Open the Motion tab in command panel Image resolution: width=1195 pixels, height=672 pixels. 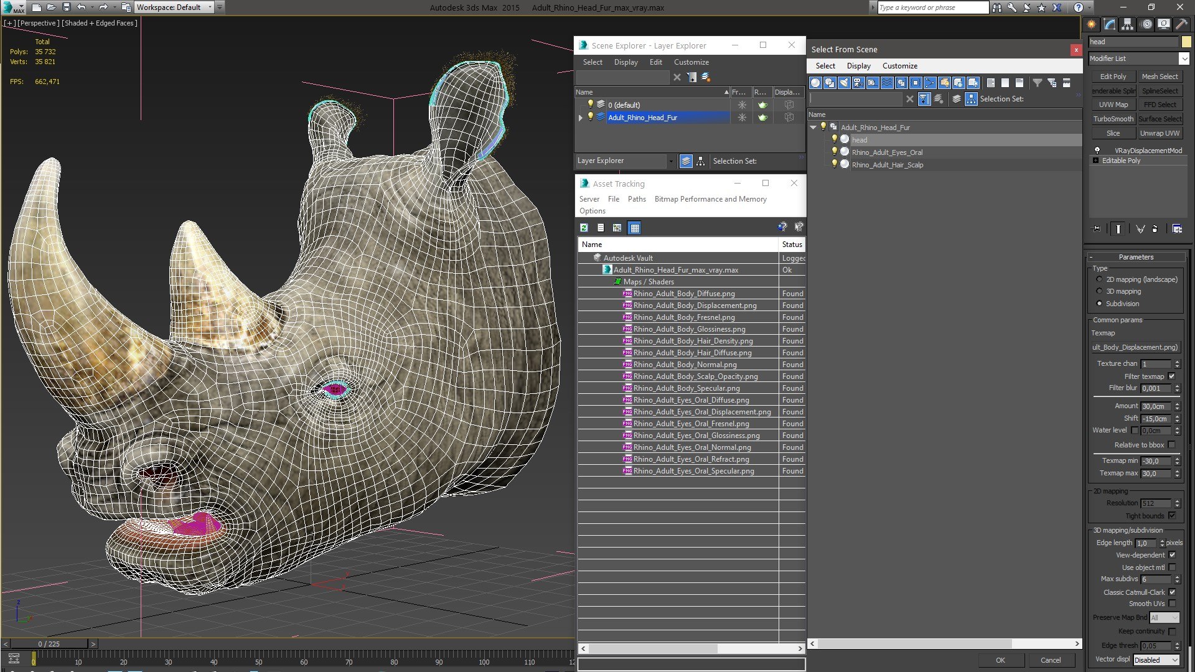tap(1146, 24)
